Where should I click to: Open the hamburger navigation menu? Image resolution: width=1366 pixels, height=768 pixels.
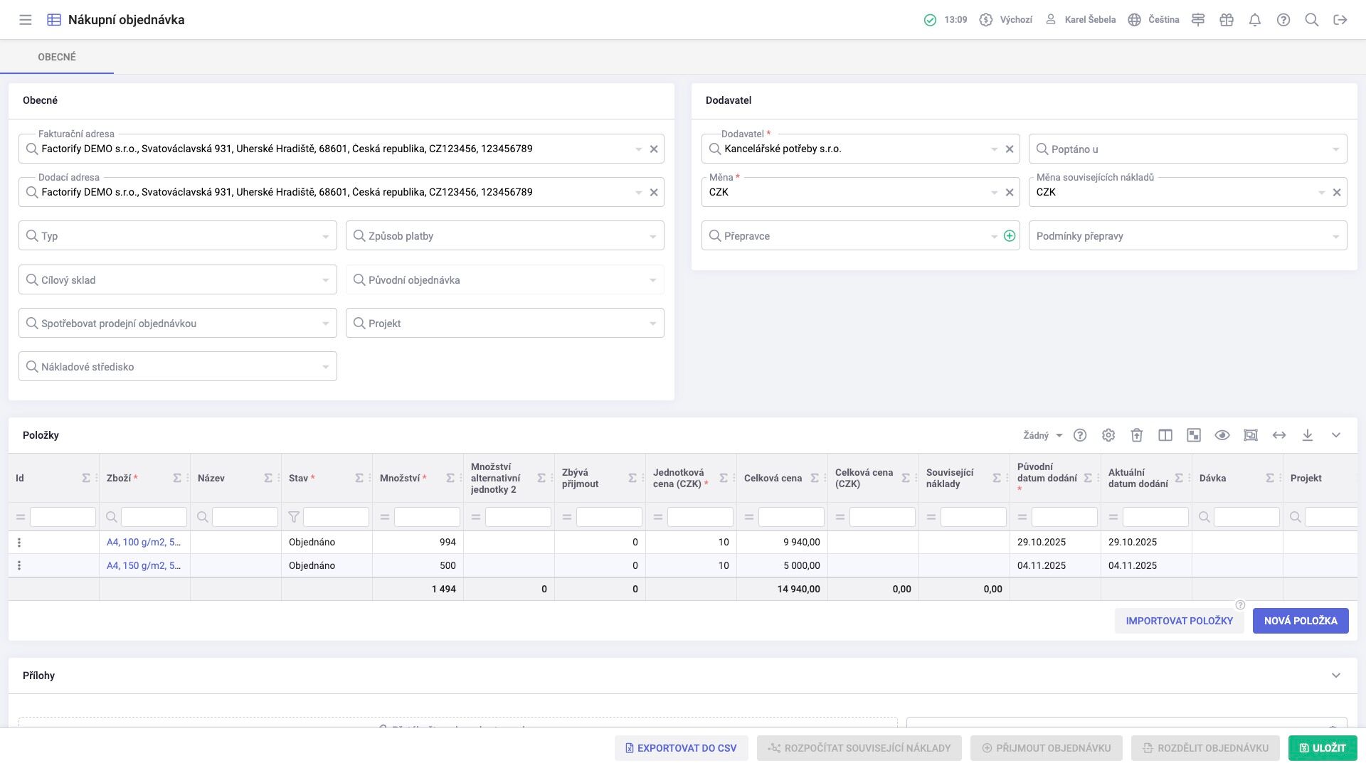point(26,20)
